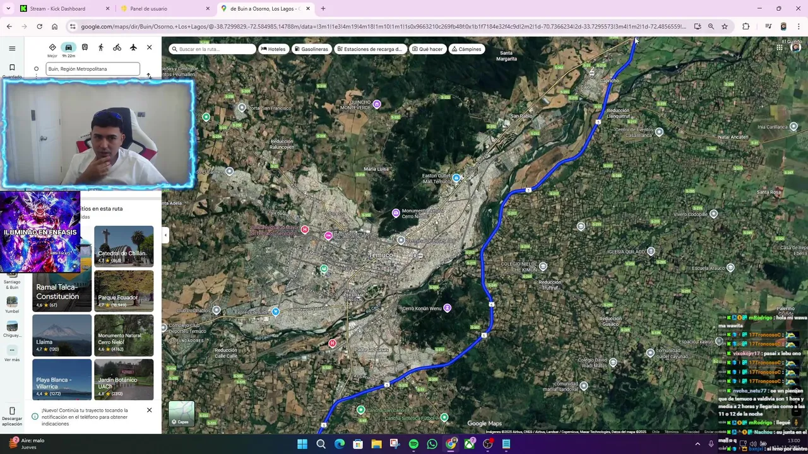Screen dimensions: 808x454
Task: Select flights travel mode
Action: tap(133, 47)
